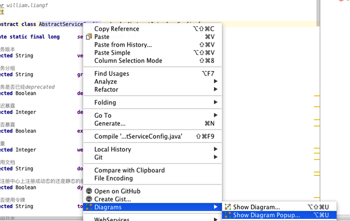Click the Show Diagram icon

[x=228, y=207]
